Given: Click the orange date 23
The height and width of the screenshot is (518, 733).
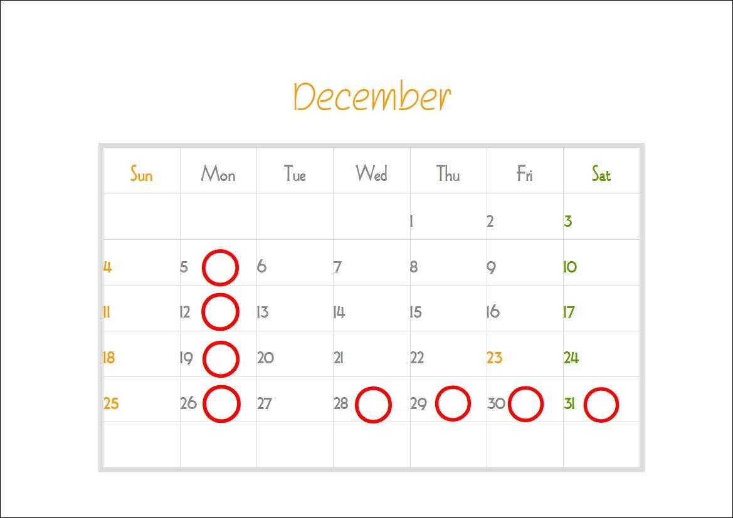Looking at the screenshot, I should [x=494, y=357].
